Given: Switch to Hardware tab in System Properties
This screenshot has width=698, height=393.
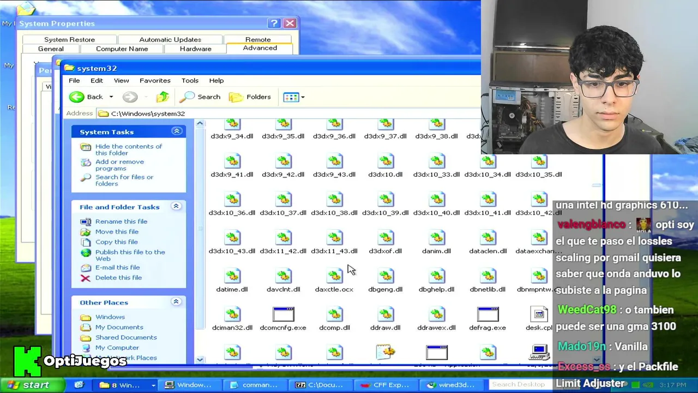Looking at the screenshot, I should (195, 49).
